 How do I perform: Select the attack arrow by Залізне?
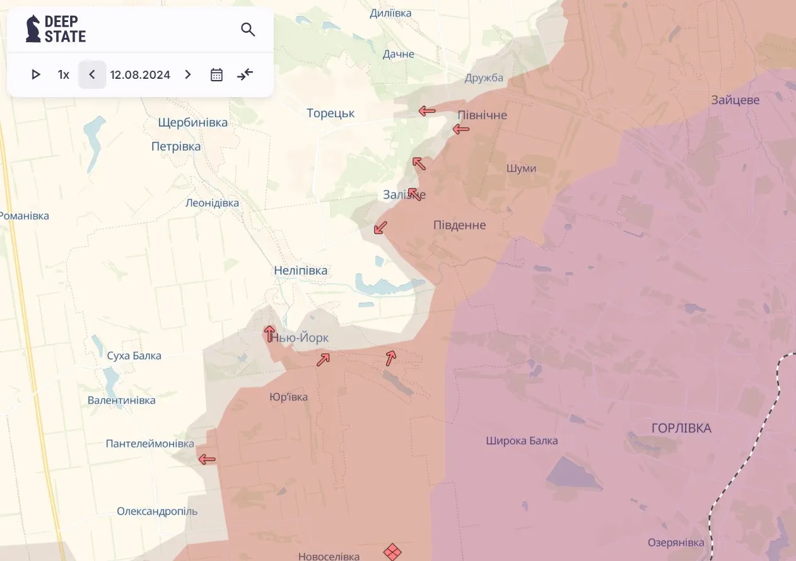414,194
